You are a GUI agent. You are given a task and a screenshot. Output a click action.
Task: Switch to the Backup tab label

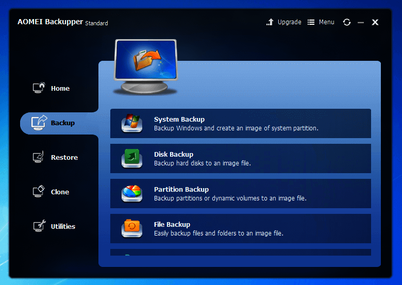click(x=63, y=123)
